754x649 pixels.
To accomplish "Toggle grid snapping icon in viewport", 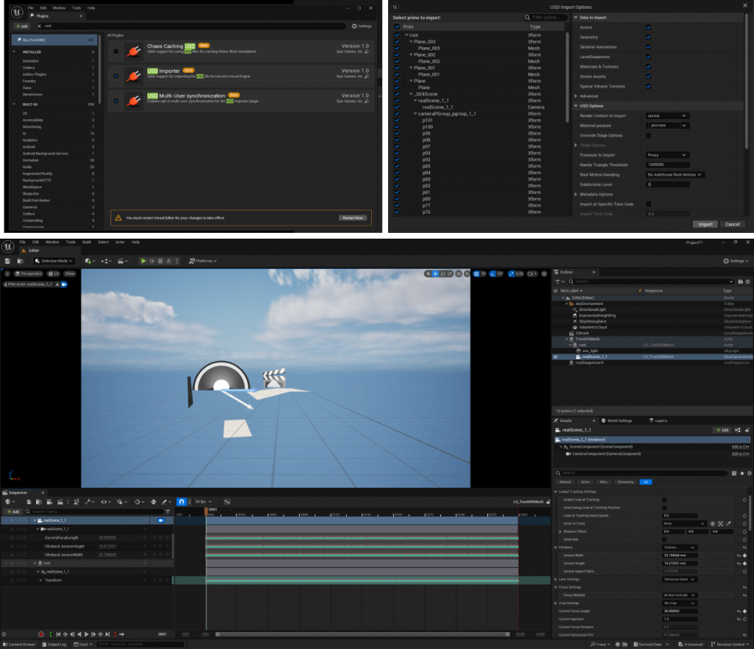I will click(x=476, y=274).
